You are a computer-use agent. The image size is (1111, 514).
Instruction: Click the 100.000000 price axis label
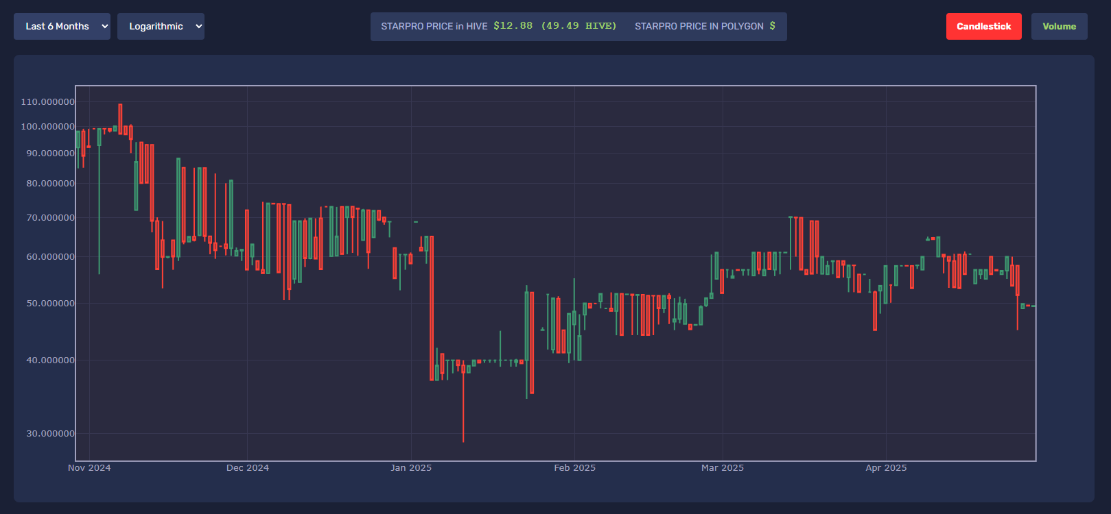tap(48, 127)
